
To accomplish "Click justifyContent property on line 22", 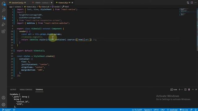I will (x=30, y=64).
